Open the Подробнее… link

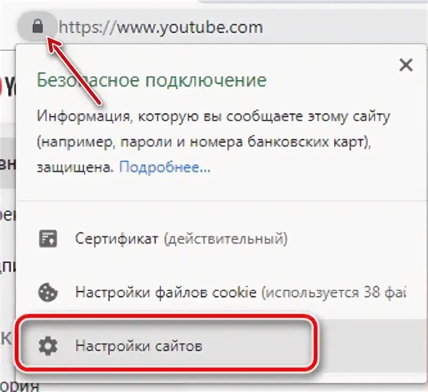point(165,167)
